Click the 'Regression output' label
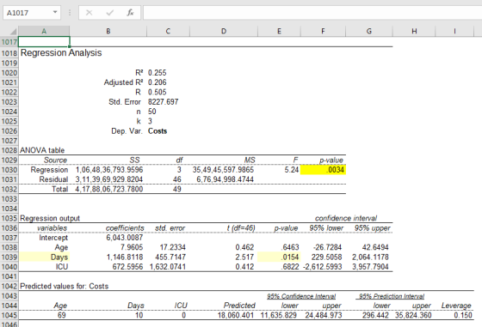 click(x=50, y=218)
